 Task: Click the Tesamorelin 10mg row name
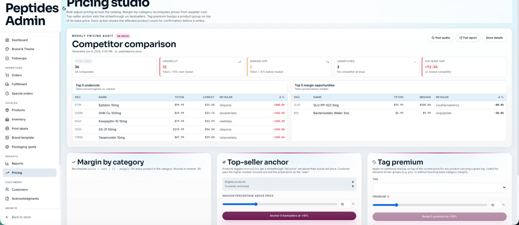[x=112, y=138]
